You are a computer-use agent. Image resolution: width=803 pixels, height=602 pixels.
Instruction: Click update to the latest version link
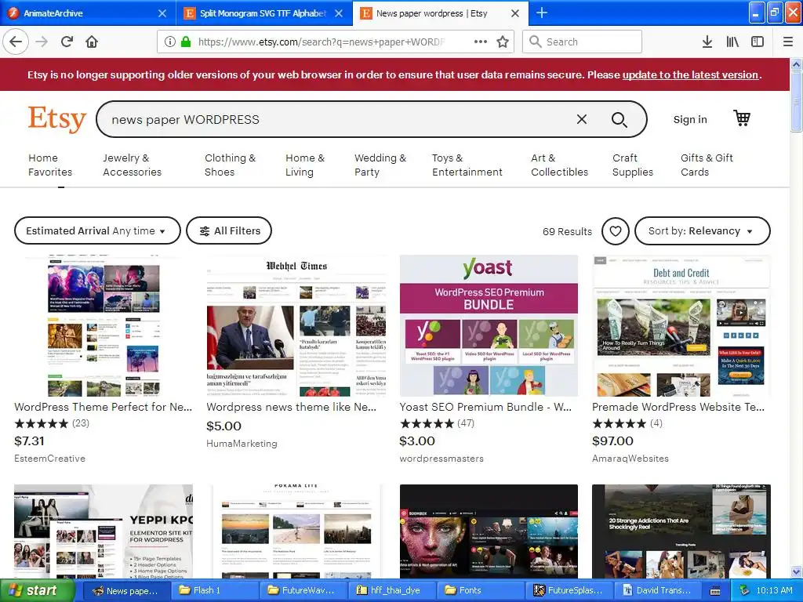[x=690, y=74]
